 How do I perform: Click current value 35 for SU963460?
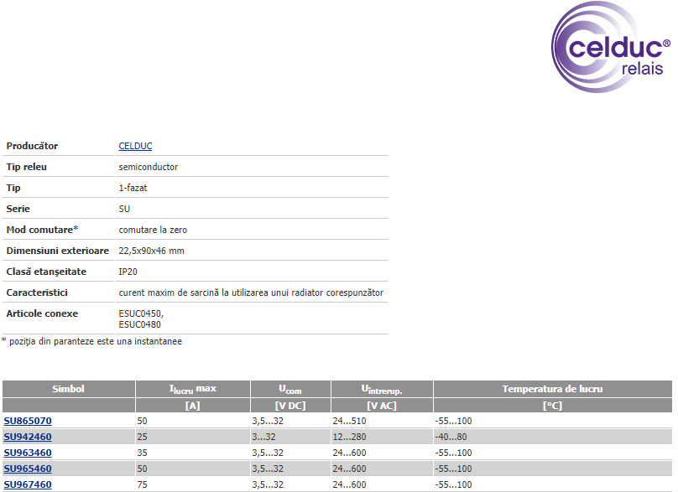click(x=143, y=453)
